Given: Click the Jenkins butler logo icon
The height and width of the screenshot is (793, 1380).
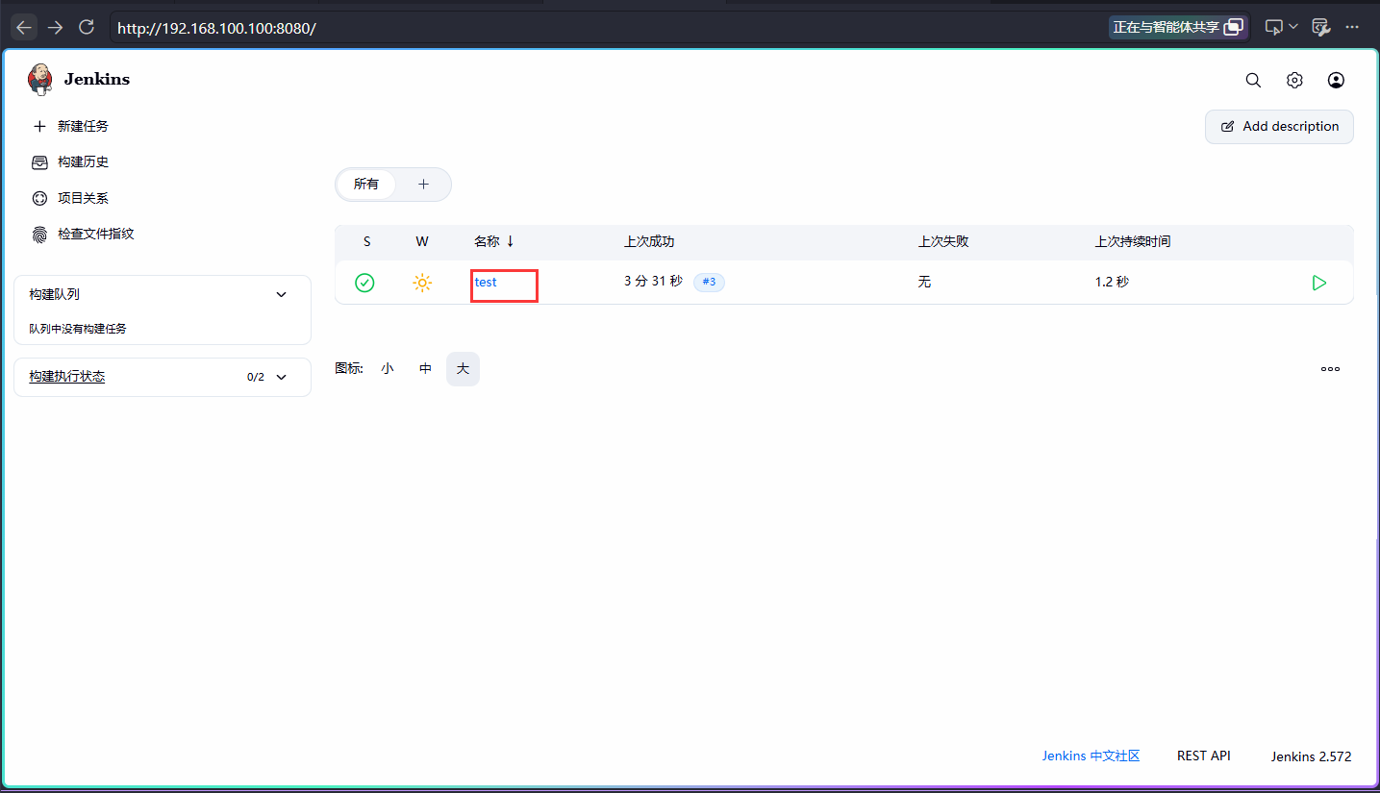Looking at the screenshot, I should click(x=40, y=80).
